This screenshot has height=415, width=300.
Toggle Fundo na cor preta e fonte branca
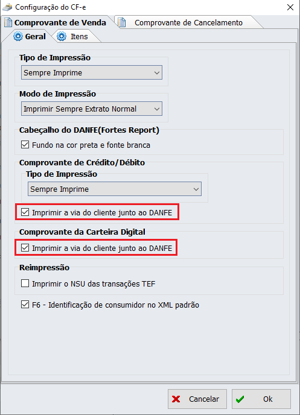click(25, 145)
